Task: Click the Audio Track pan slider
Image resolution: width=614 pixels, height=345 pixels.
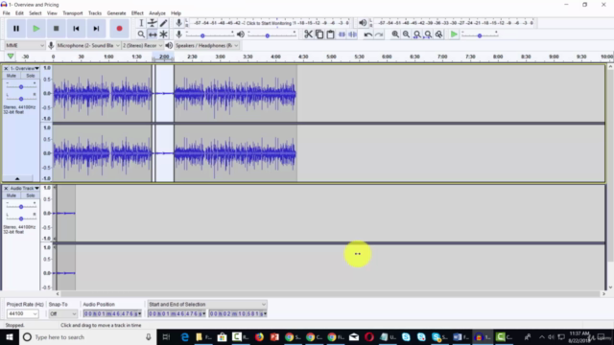Action: pos(21,218)
